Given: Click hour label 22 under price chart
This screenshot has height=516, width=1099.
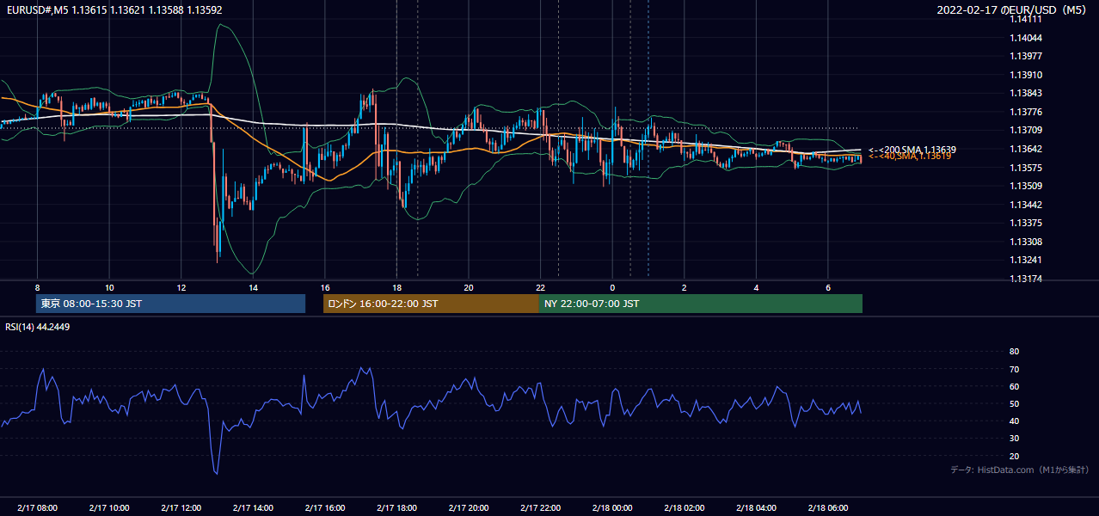Looking at the screenshot, I should coord(540,287).
